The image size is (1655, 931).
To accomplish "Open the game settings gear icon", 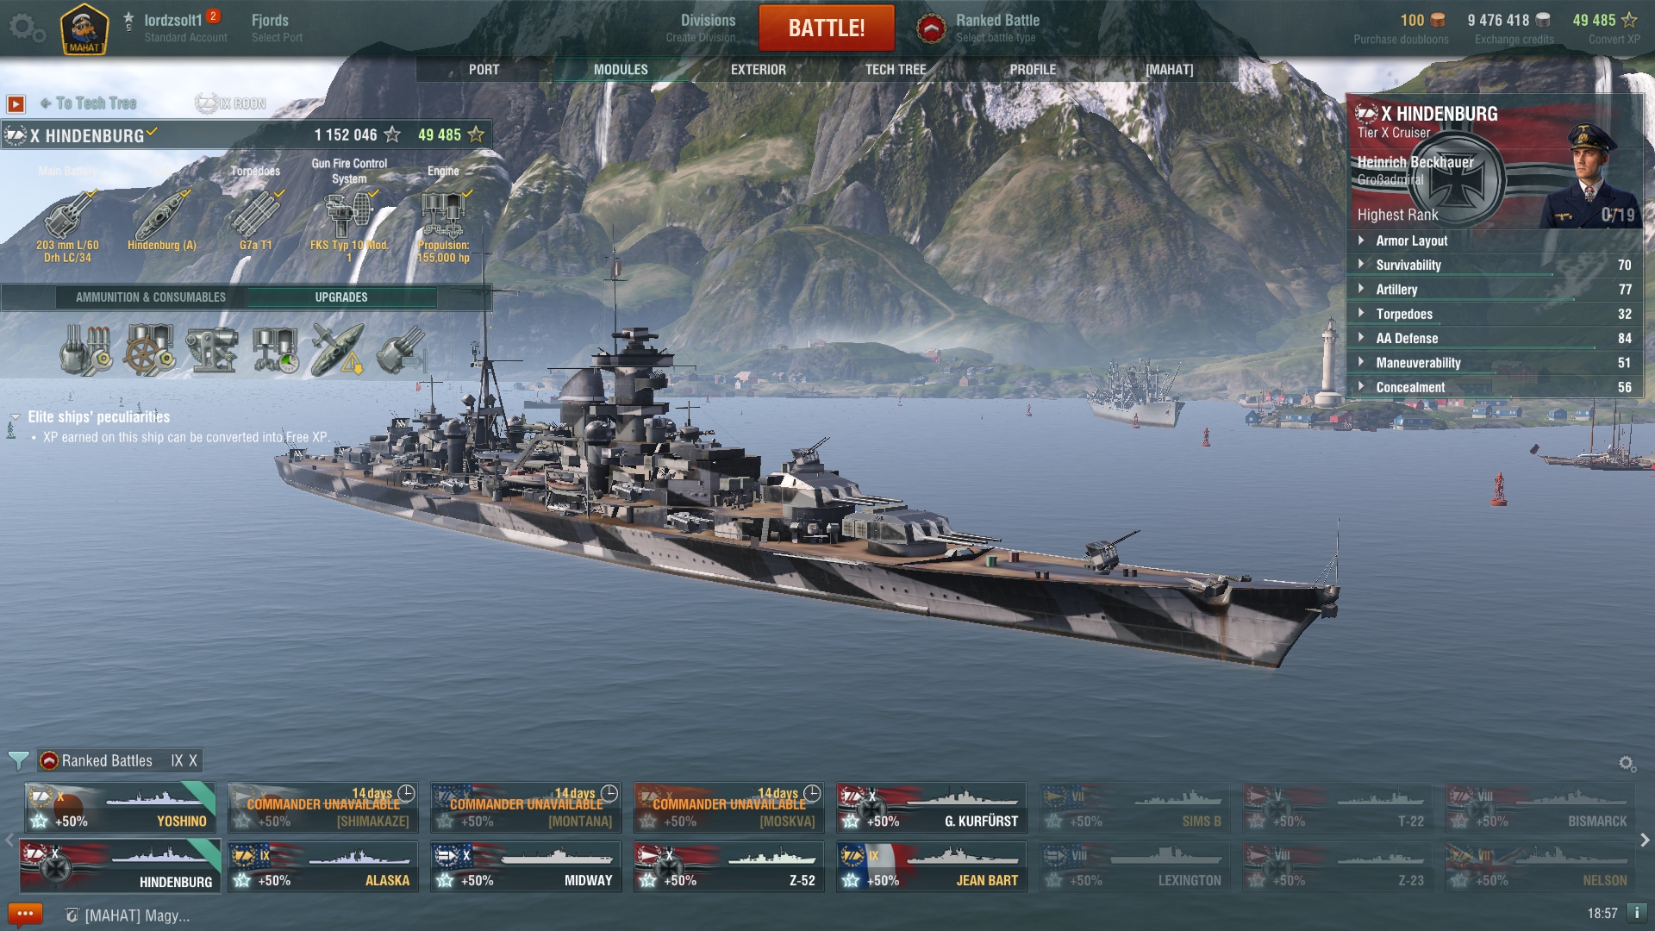I will pyautogui.click(x=27, y=28).
